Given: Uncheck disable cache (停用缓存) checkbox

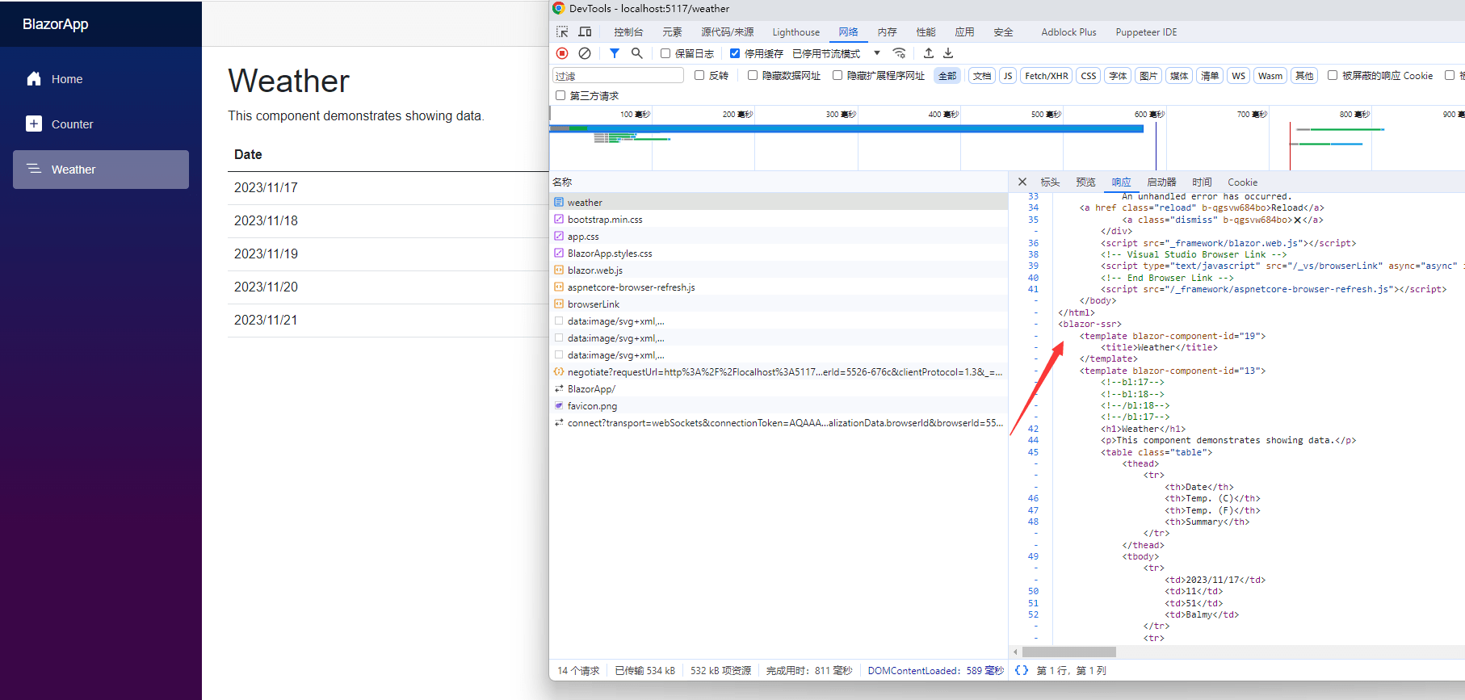Looking at the screenshot, I should point(735,53).
